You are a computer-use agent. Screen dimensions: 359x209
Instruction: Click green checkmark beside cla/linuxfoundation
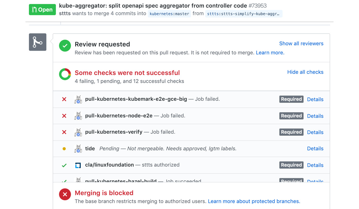[x=64, y=165]
